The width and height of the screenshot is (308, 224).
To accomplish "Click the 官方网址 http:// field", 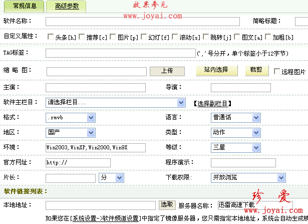I will (x=78, y=163).
